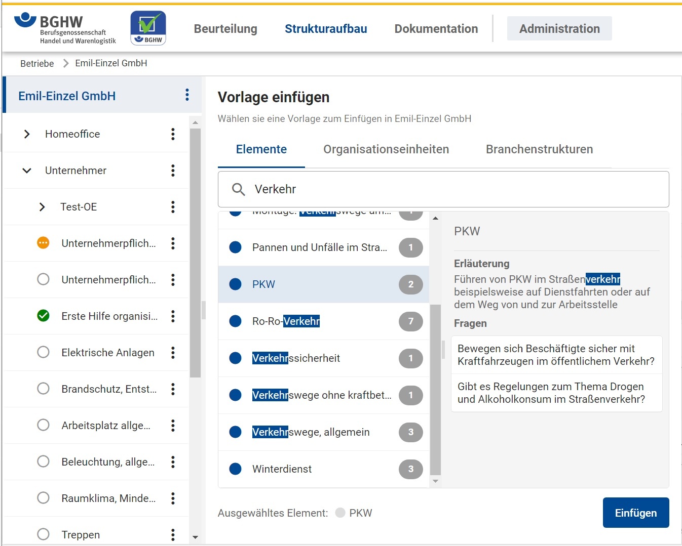Click the search magnifier icon
Viewport: 682px width, 546px height.
click(x=238, y=189)
